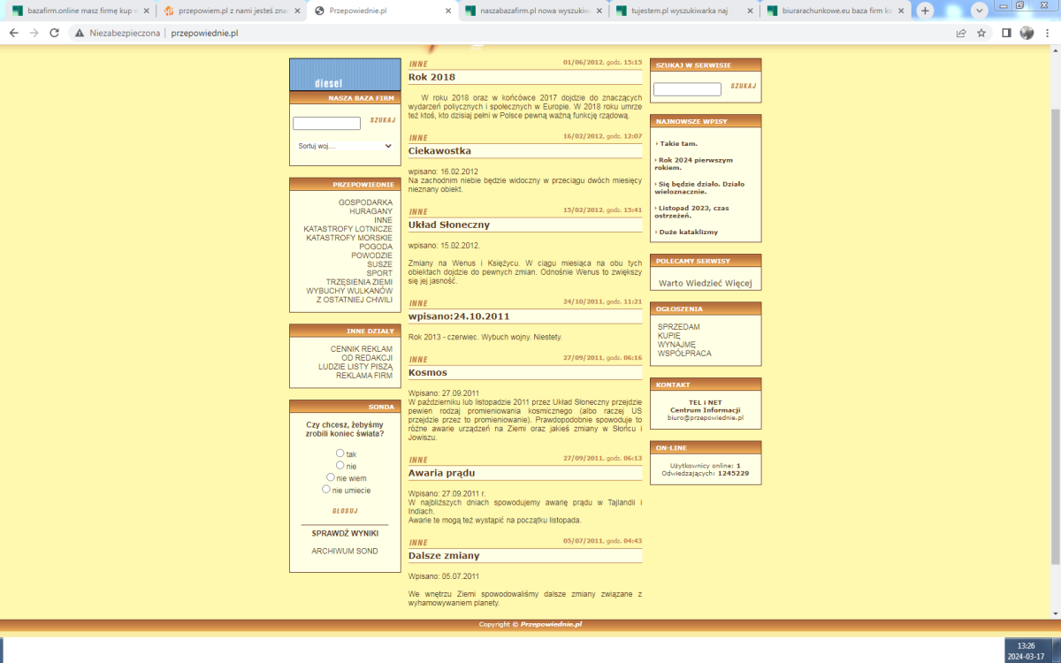
Task: Bookmark this page with the star icon
Action: click(x=981, y=33)
